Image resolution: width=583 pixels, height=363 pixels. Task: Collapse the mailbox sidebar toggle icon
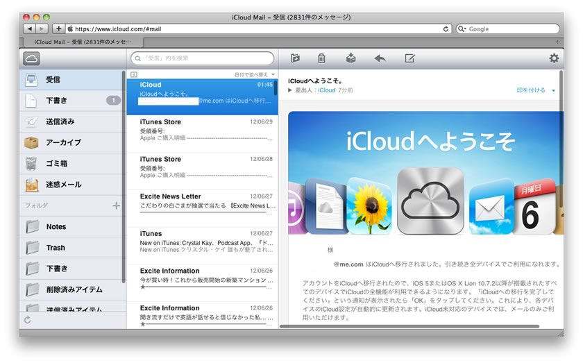[134, 74]
